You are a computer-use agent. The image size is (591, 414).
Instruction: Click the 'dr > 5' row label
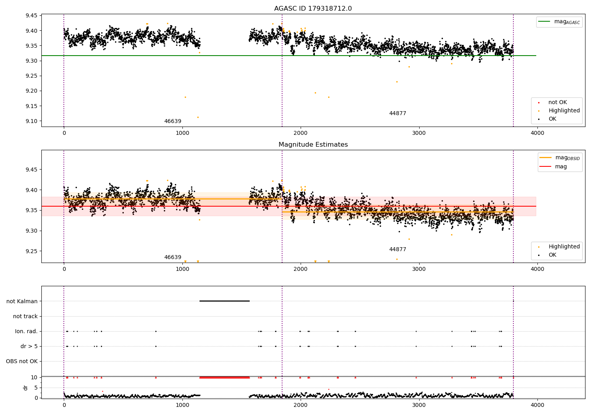pos(29,346)
